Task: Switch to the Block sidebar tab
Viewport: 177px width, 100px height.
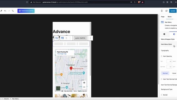Action: [x=170, y=17]
